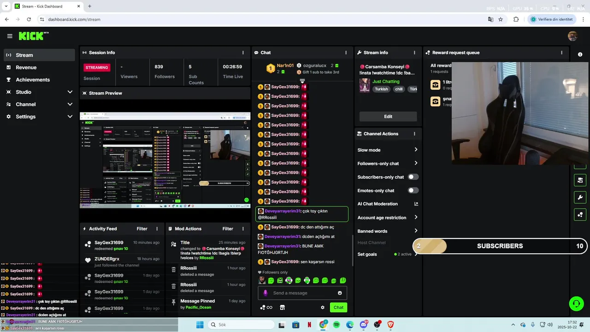
Task: Open the Stream info options menu
Action: (x=414, y=53)
